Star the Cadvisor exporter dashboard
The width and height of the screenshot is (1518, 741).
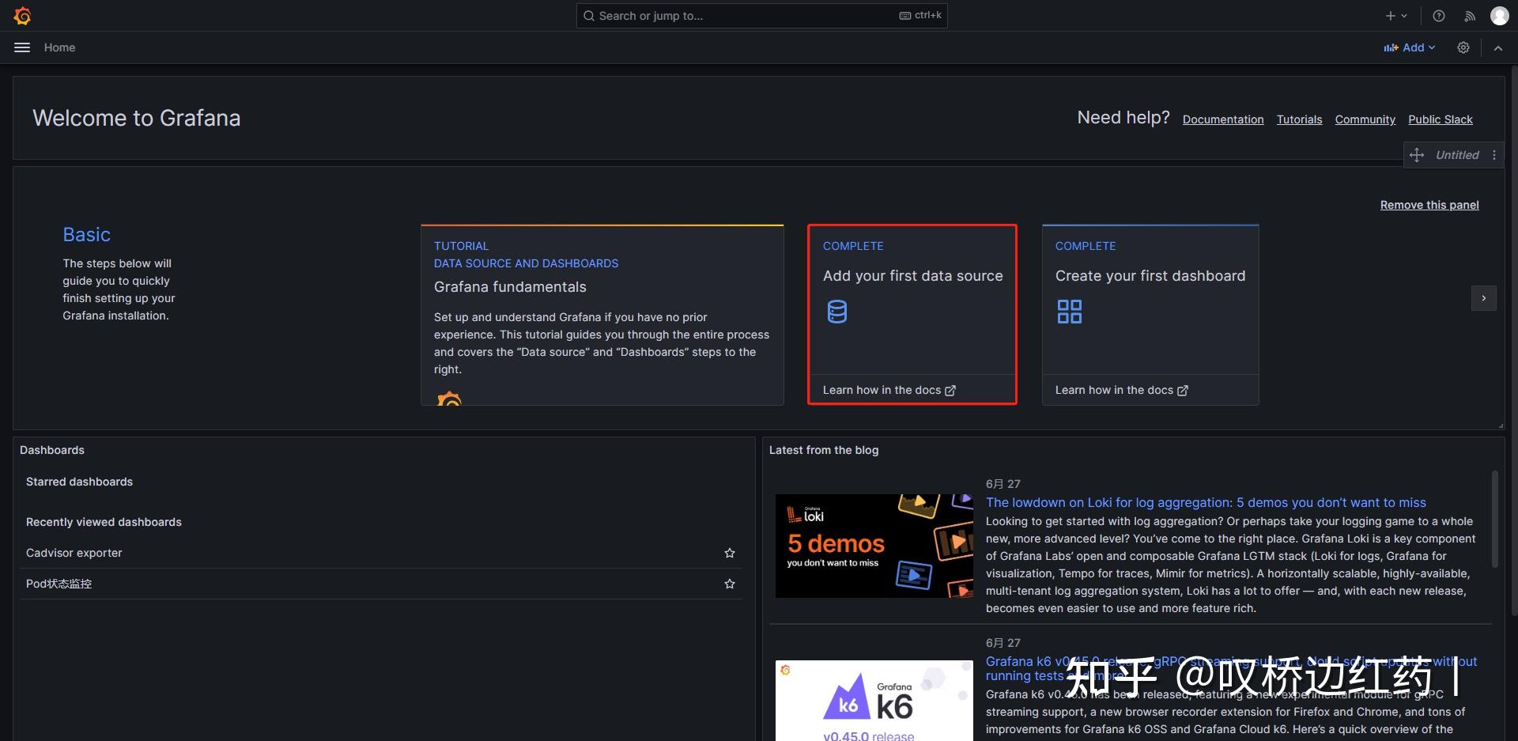tap(730, 553)
